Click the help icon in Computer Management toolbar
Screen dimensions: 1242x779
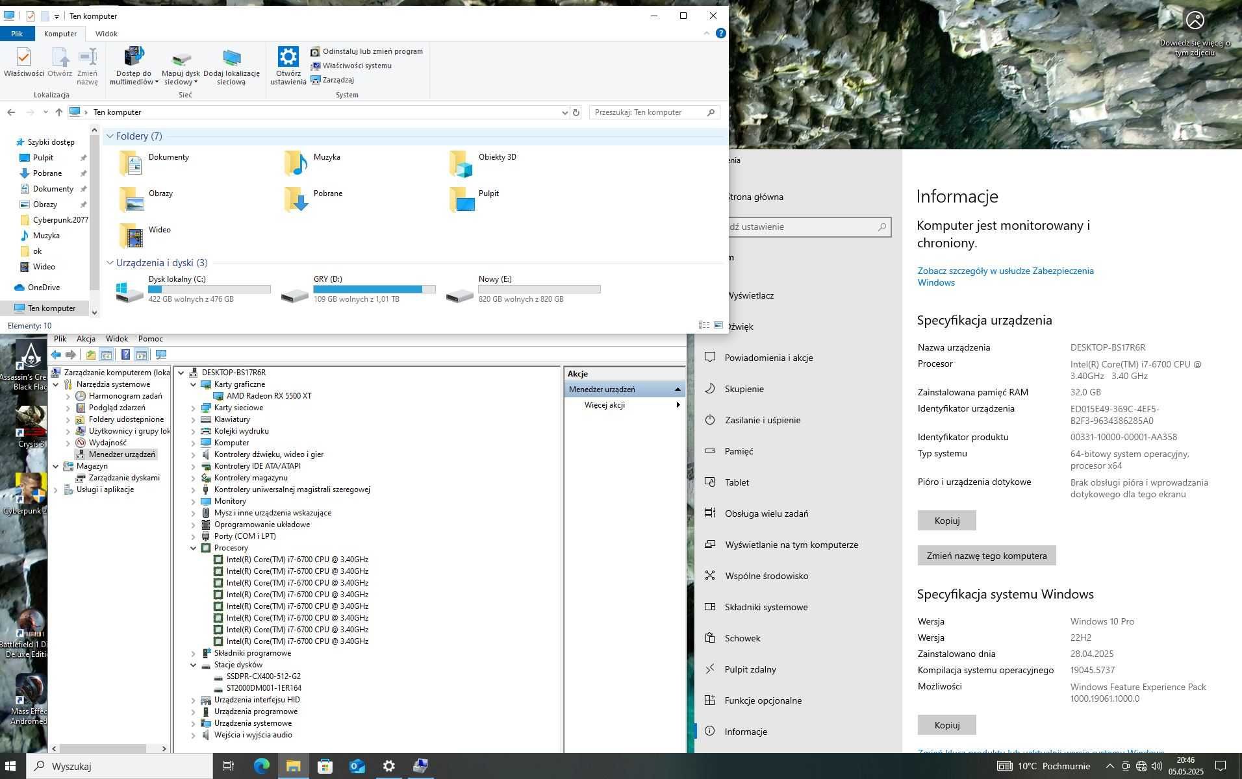[125, 355]
